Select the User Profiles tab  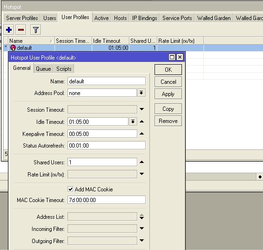(x=75, y=17)
